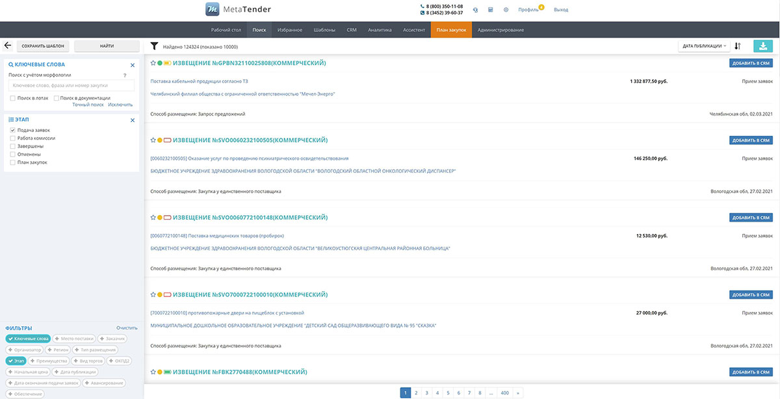The height and width of the screenshot is (399, 780).
Task: Close the Этап filter panel
Action: point(133,120)
